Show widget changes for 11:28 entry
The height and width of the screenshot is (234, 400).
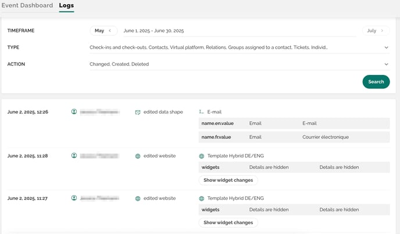click(228, 180)
